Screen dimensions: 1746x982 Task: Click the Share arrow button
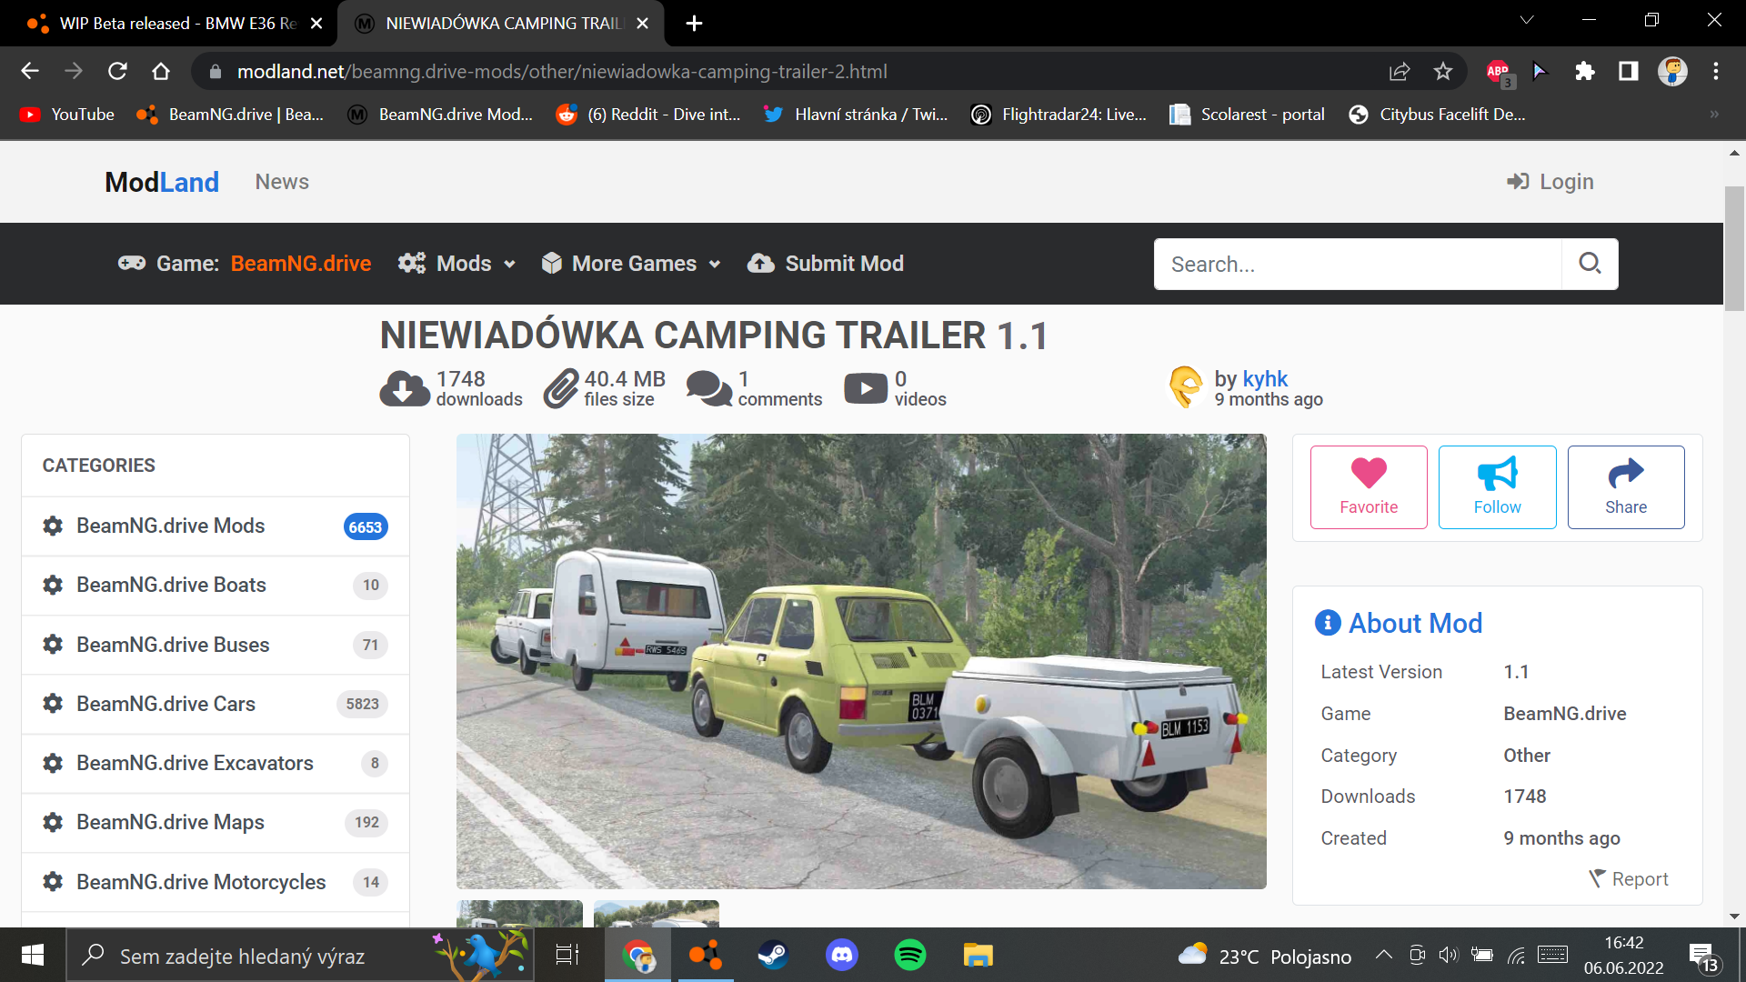(1625, 486)
